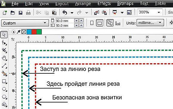Screen dimensions: 173x109
Task: Open the Bitmaps menu
Action: click(125, 4)
